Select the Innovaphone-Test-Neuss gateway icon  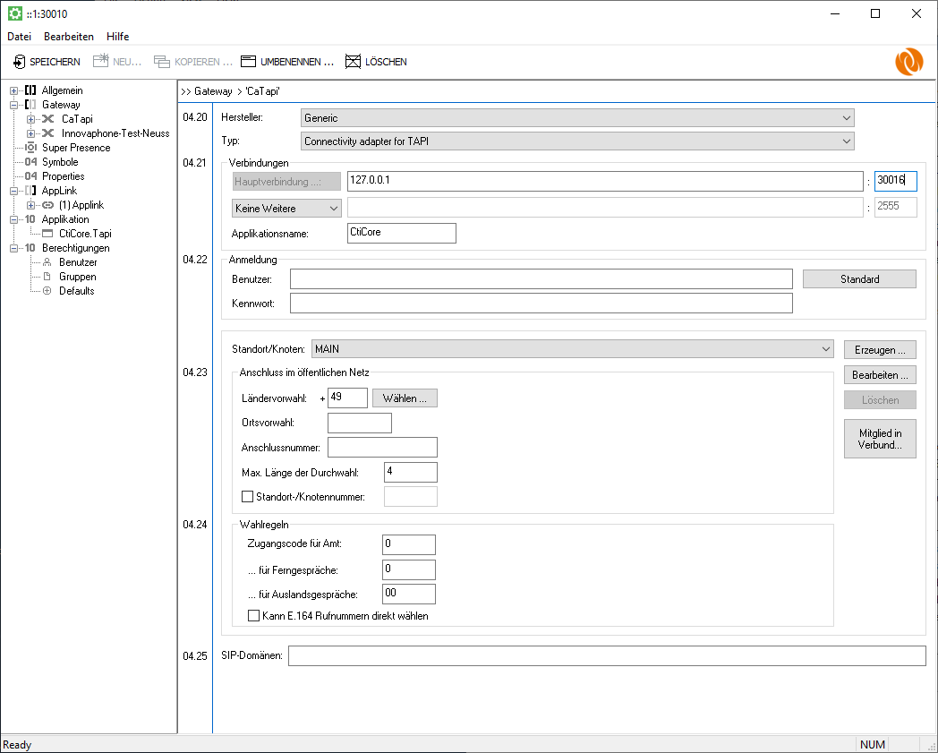click(x=48, y=133)
